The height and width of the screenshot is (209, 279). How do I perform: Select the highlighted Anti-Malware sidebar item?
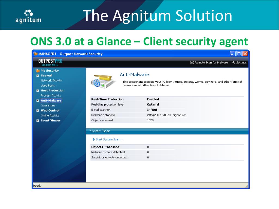tap(51, 100)
